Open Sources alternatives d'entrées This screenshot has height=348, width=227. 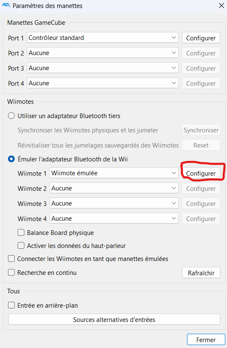click(x=114, y=319)
